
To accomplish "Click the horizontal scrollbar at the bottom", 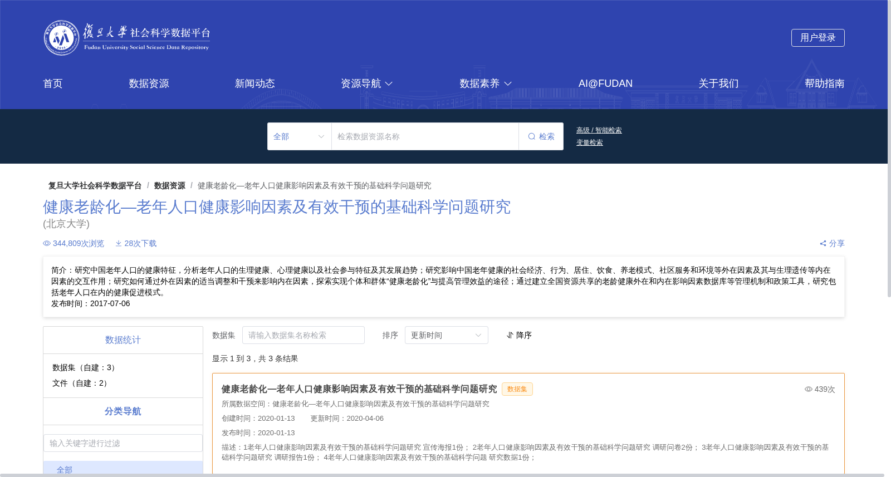I will [x=442, y=475].
